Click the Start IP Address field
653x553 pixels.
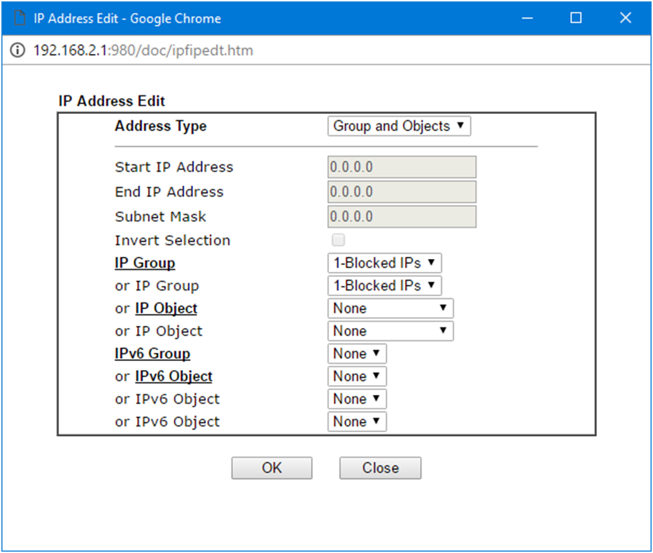[401, 167]
